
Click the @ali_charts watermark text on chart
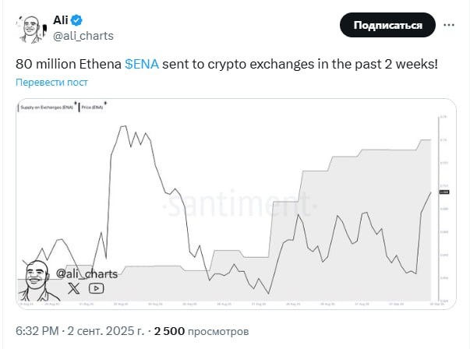87,273
